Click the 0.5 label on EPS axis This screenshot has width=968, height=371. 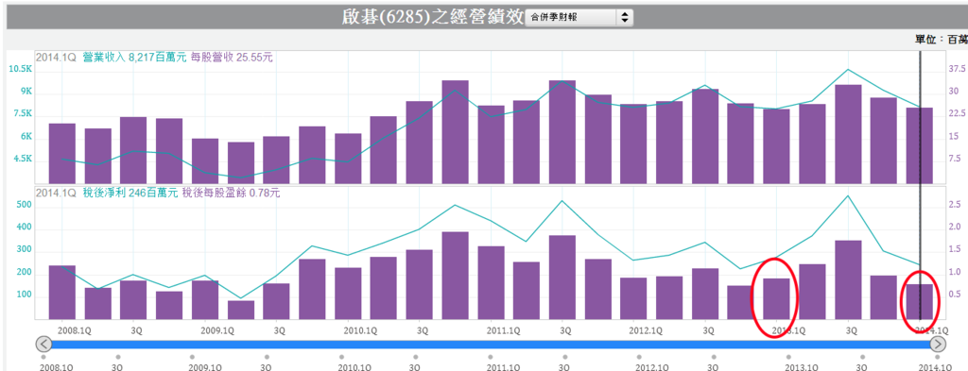pos(954,295)
